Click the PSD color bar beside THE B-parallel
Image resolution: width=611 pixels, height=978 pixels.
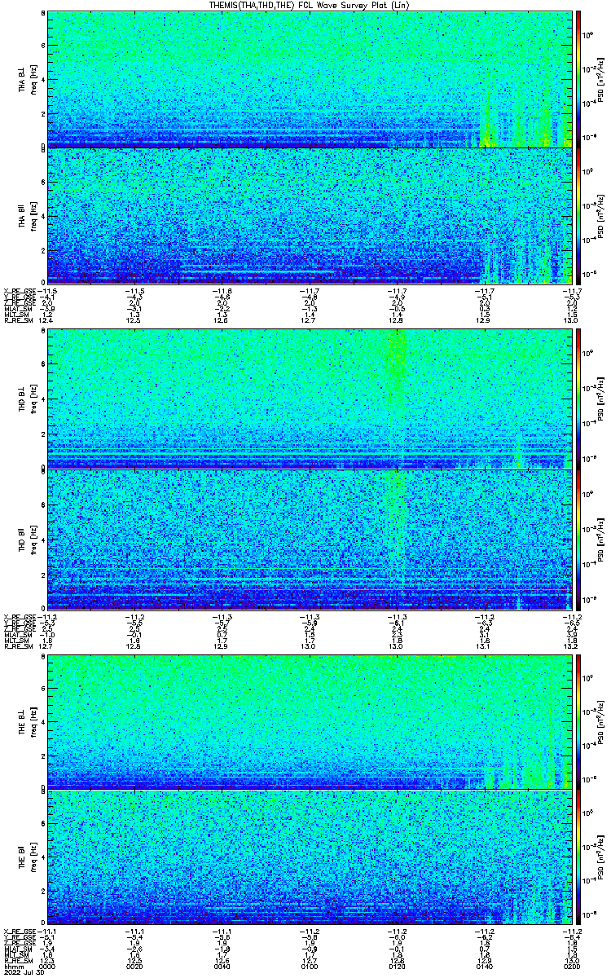click(578, 858)
